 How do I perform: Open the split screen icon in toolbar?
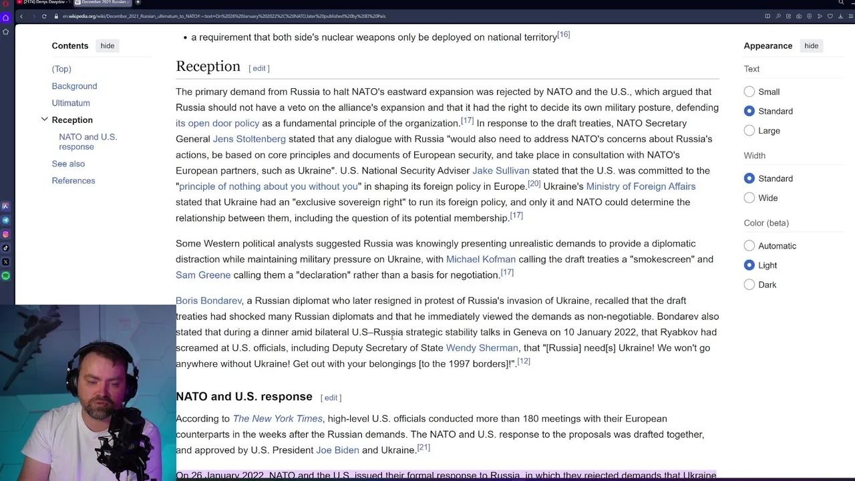click(x=767, y=16)
